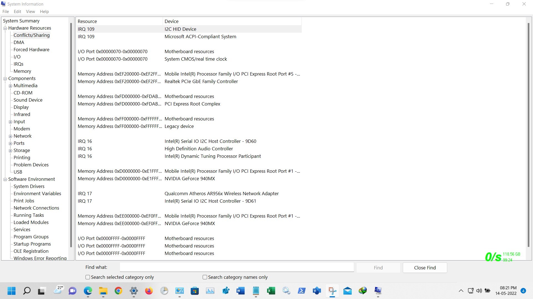Open Microsoft Edge from the taskbar
This screenshot has height=299, width=533.
88,291
